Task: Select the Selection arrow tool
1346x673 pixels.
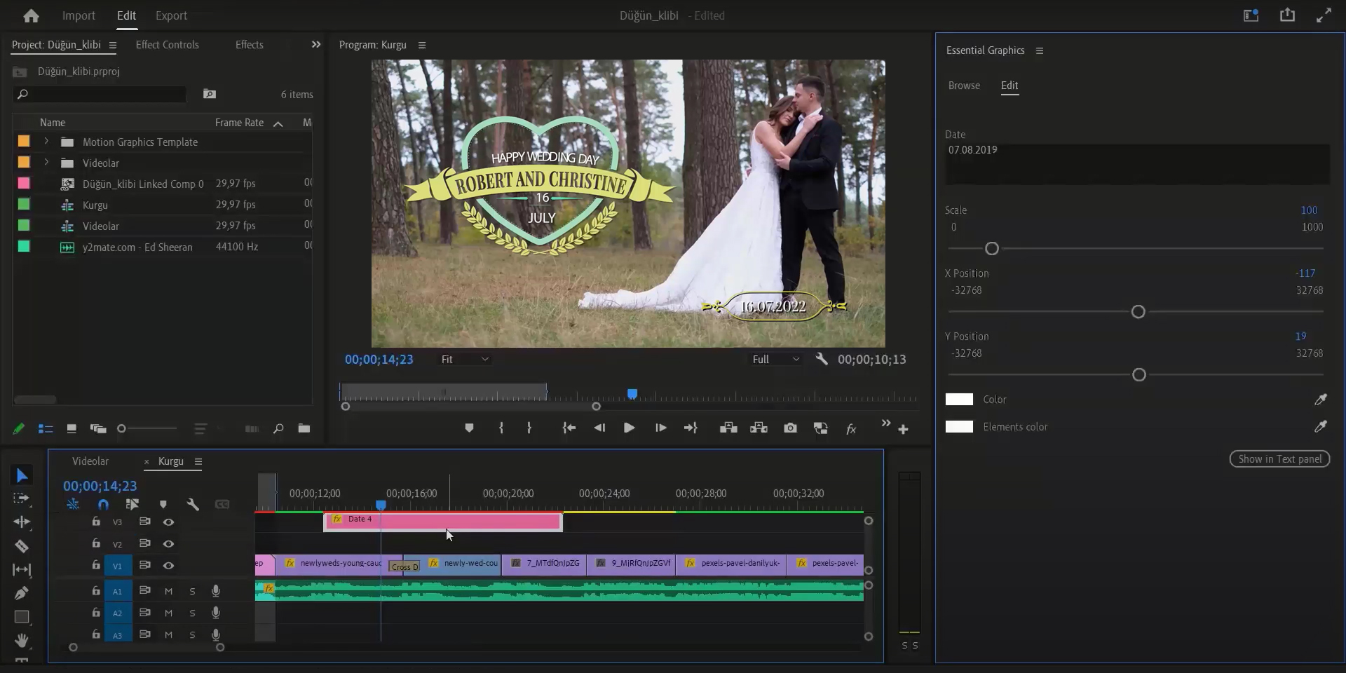Action: (x=22, y=476)
